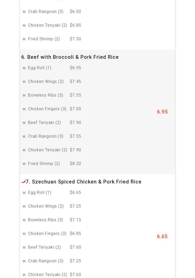Click the red 6.95 price
This screenshot has height=278, width=195.
tap(162, 112)
